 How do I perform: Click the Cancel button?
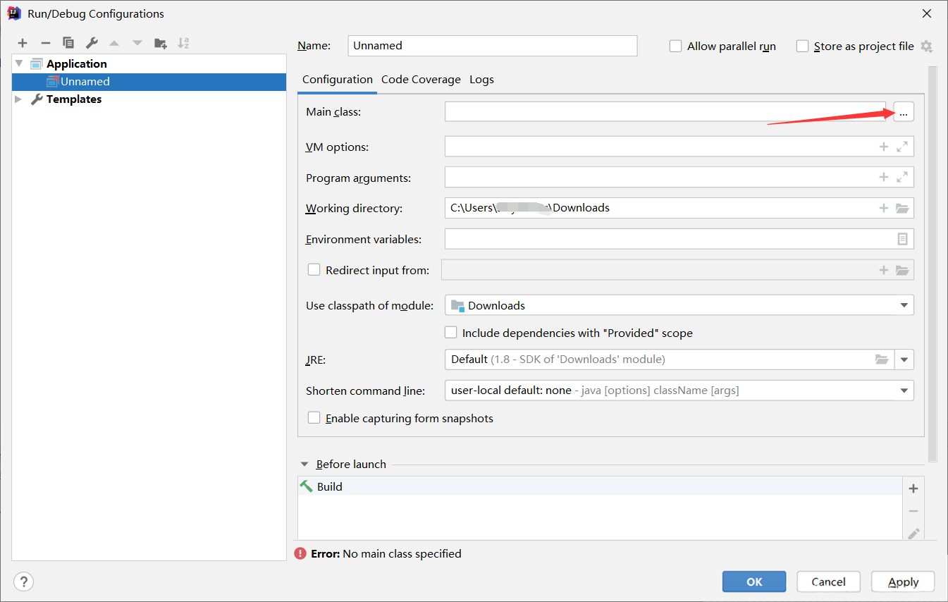828,582
